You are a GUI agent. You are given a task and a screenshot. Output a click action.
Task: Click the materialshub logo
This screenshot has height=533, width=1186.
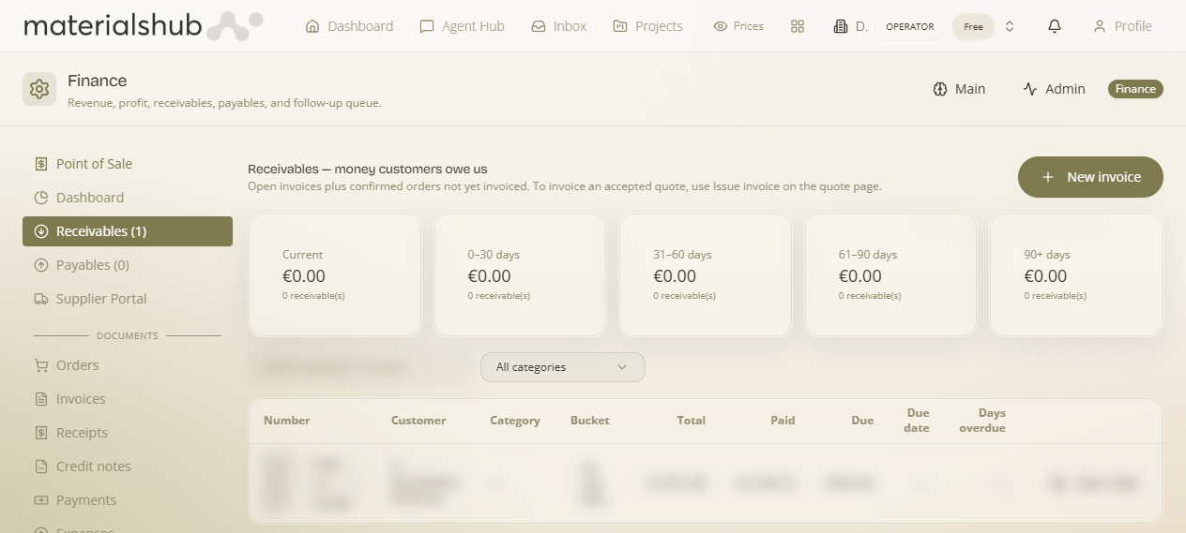(143, 25)
